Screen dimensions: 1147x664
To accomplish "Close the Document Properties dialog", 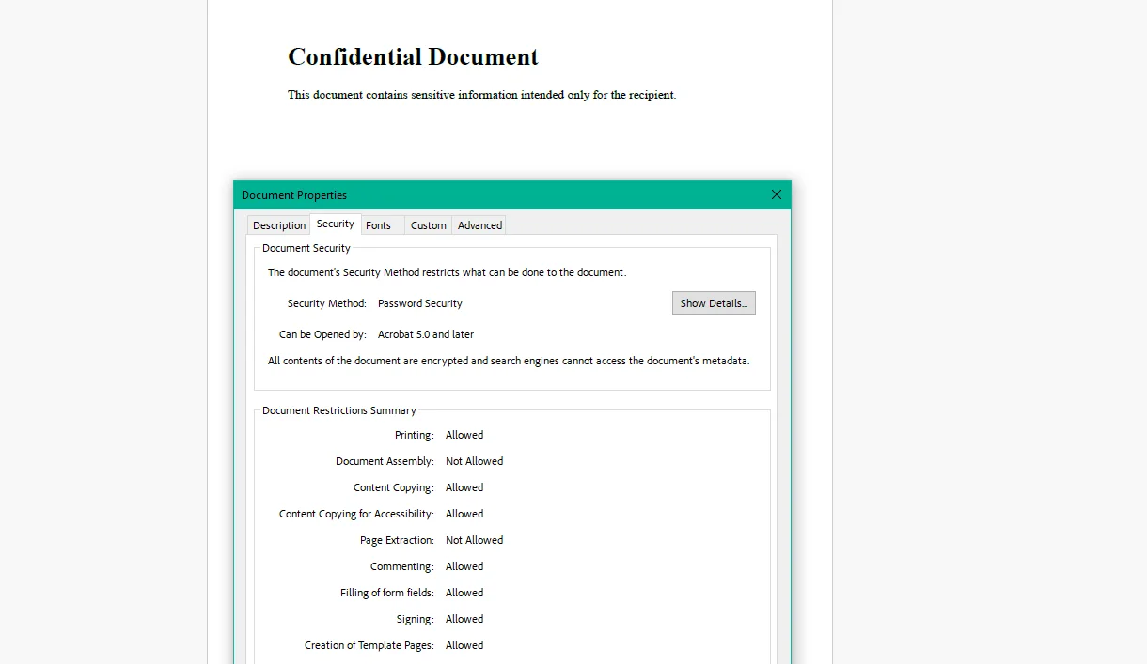I will point(776,194).
